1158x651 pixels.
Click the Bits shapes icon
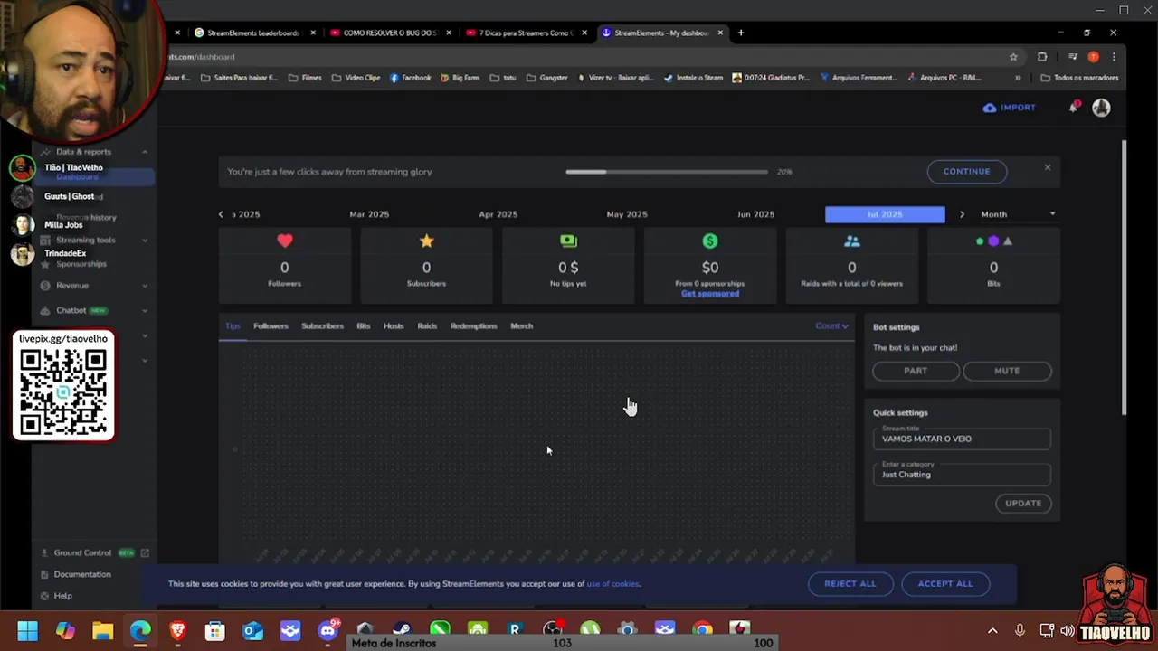(x=993, y=241)
